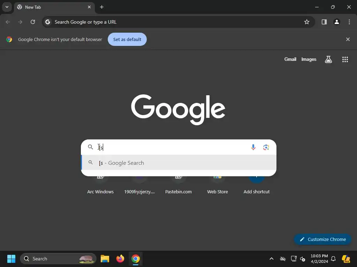The width and height of the screenshot is (357, 267).
Task: Open Arc Windows shortcut
Action: [x=100, y=185]
